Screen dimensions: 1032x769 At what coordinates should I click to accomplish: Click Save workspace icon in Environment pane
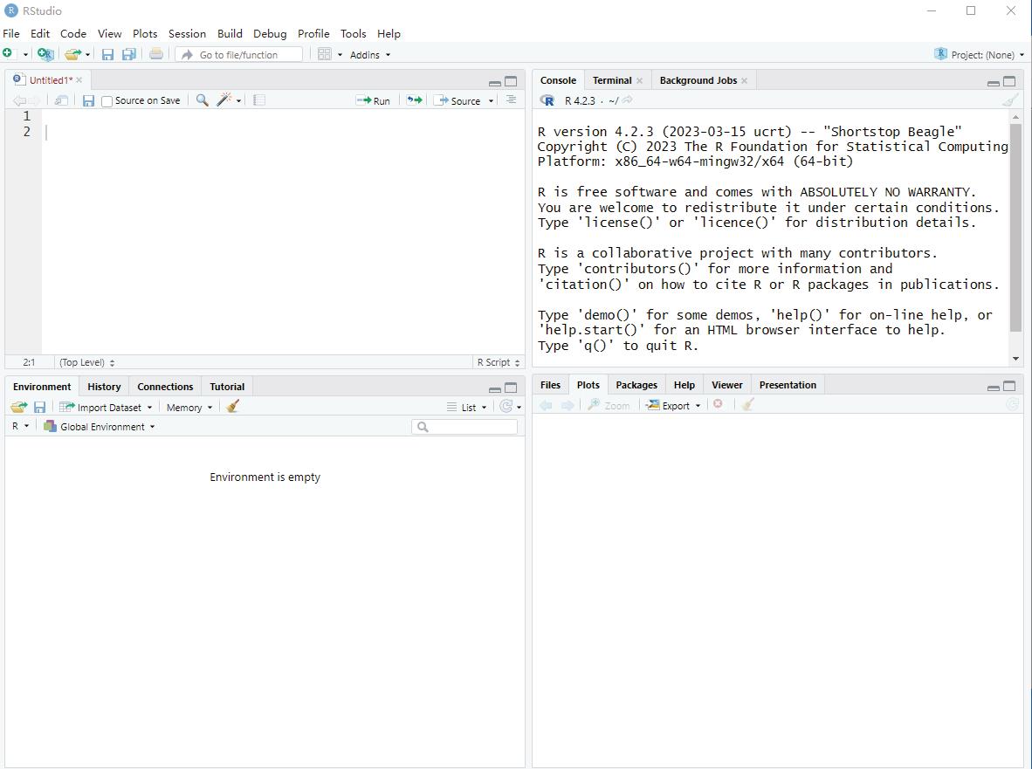[x=39, y=407]
